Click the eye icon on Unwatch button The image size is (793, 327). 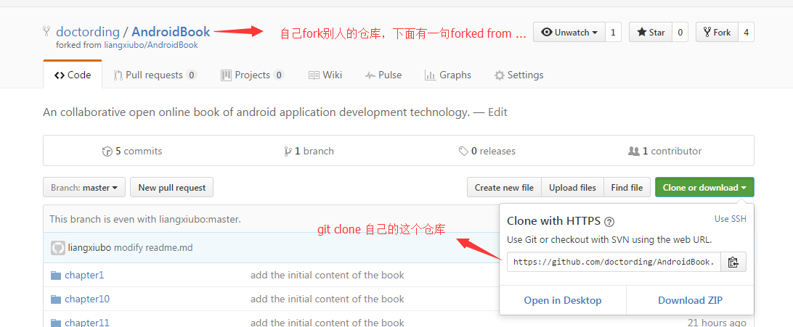(x=547, y=33)
